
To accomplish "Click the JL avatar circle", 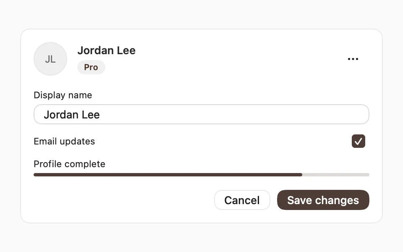I will (50, 59).
